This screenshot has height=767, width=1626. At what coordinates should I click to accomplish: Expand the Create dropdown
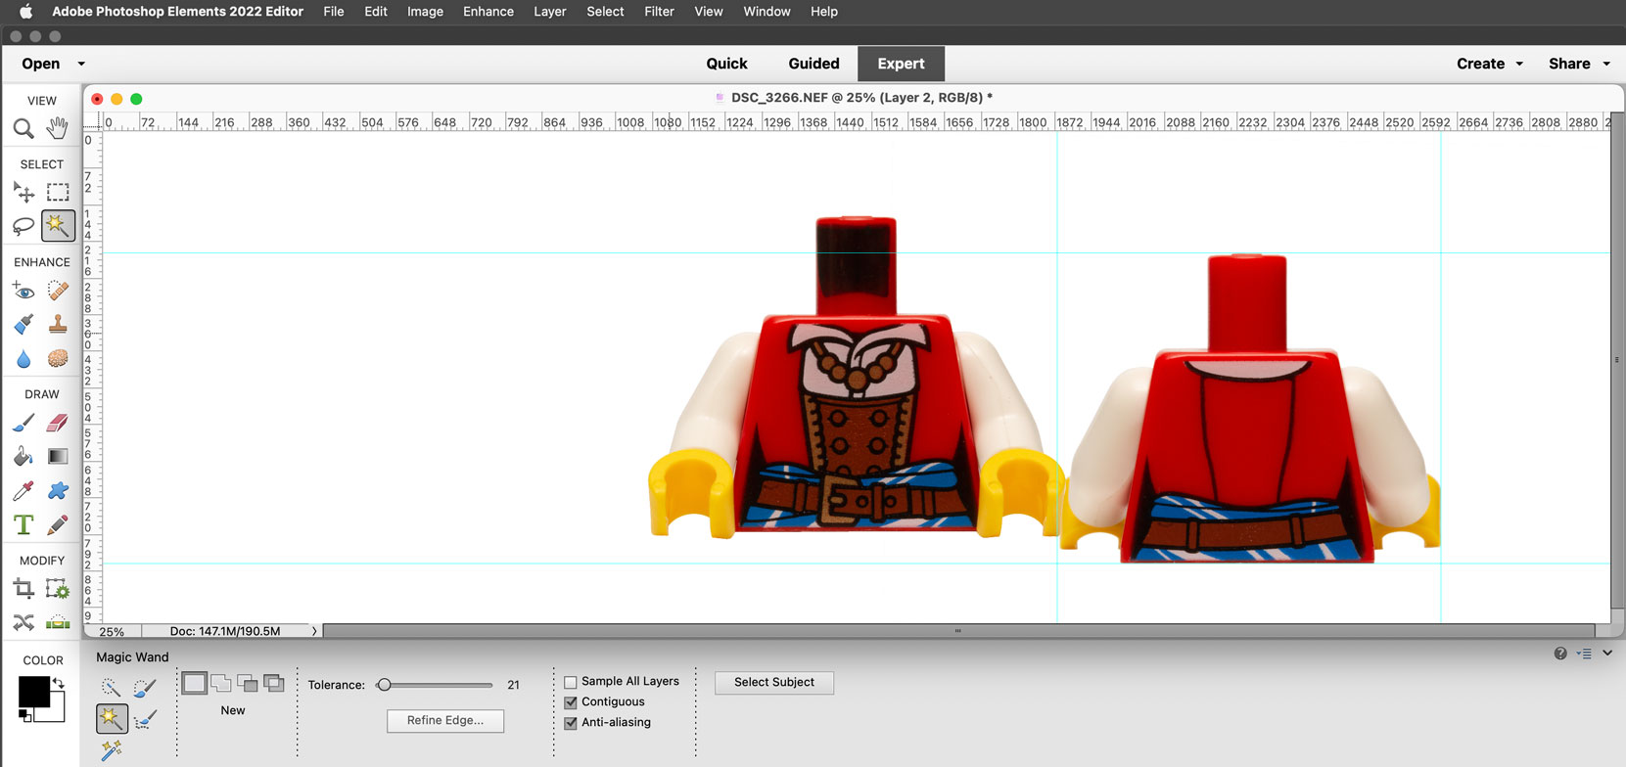[1519, 64]
